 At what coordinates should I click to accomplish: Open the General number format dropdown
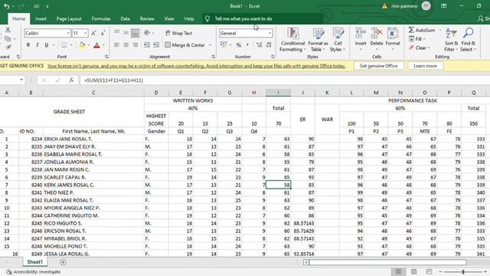click(x=269, y=33)
